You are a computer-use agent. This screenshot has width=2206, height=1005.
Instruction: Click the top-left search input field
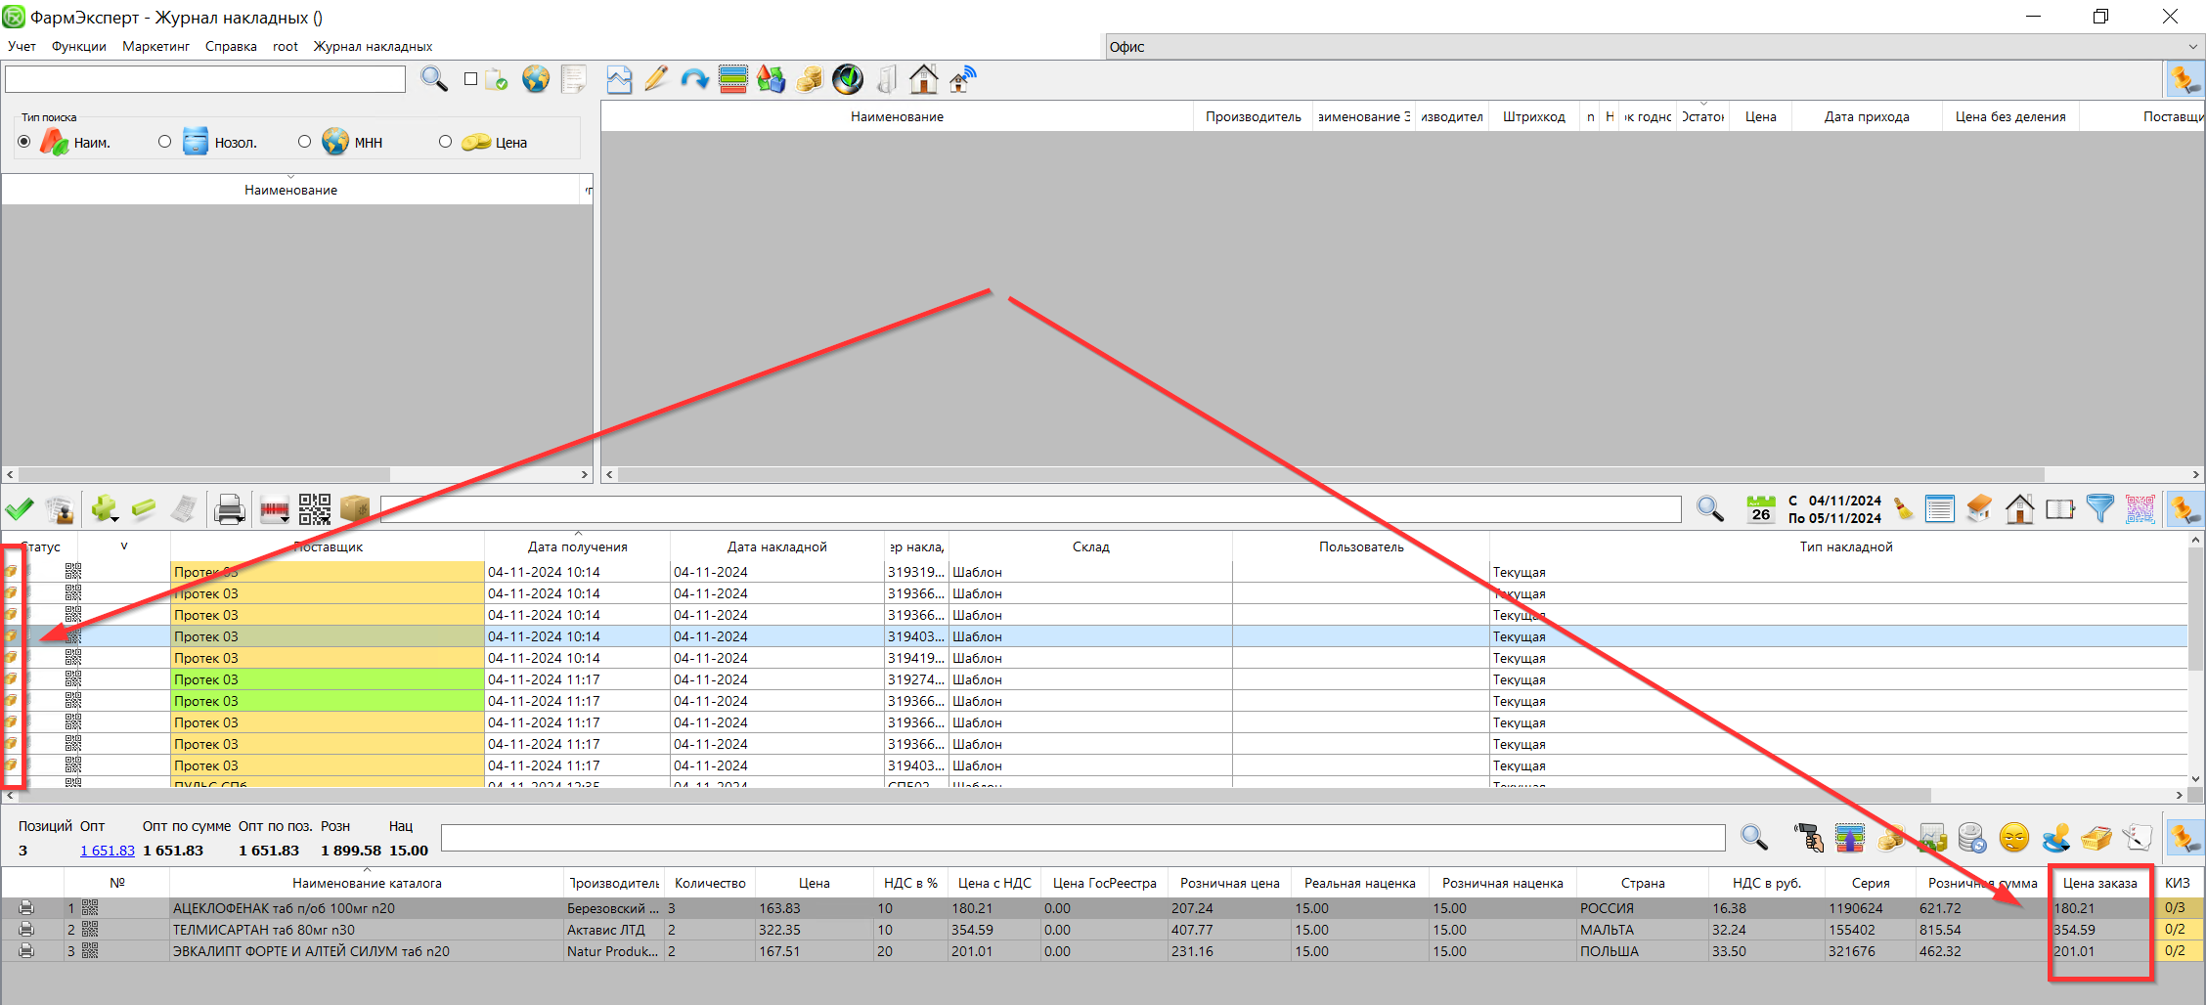[205, 79]
